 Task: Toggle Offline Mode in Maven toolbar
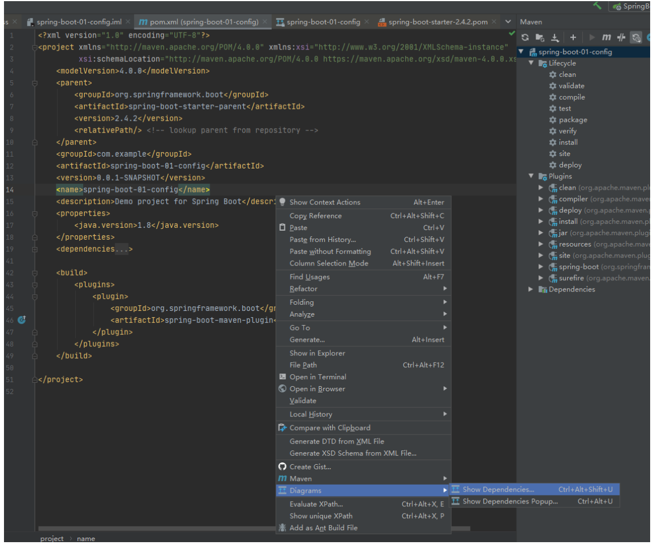[x=621, y=38]
